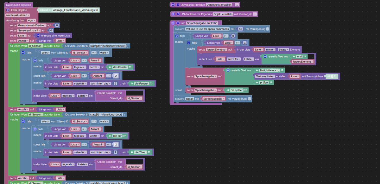Open gear of 'um Sprachausgabe auf Echo' function

tap(173, 23)
